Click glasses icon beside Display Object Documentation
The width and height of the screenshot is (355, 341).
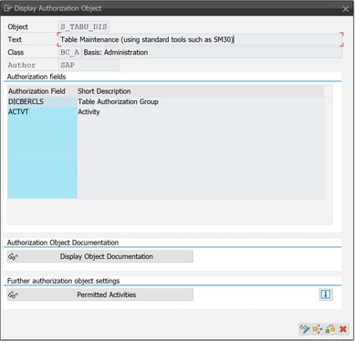tap(13, 256)
